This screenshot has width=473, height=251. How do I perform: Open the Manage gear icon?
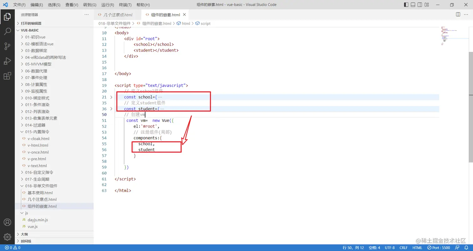pyautogui.click(x=7, y=237)
